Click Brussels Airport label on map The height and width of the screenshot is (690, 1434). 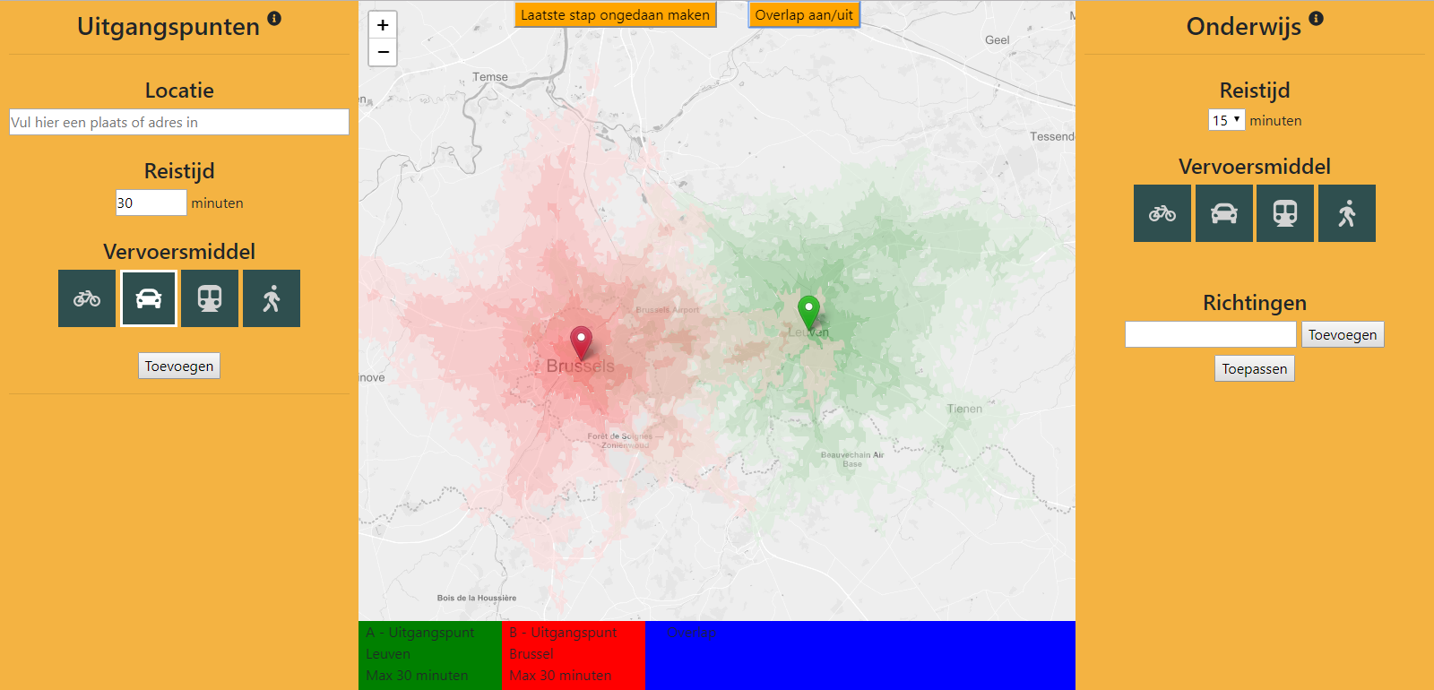pyautogui.click(x=667, y=310)
